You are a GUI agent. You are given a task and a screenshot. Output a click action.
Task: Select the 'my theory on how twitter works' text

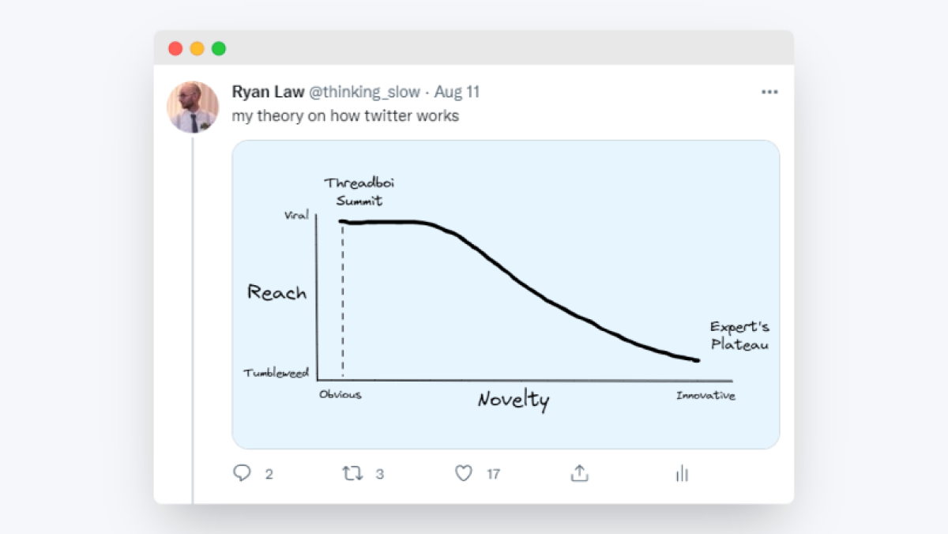click(x=345, y=116)
